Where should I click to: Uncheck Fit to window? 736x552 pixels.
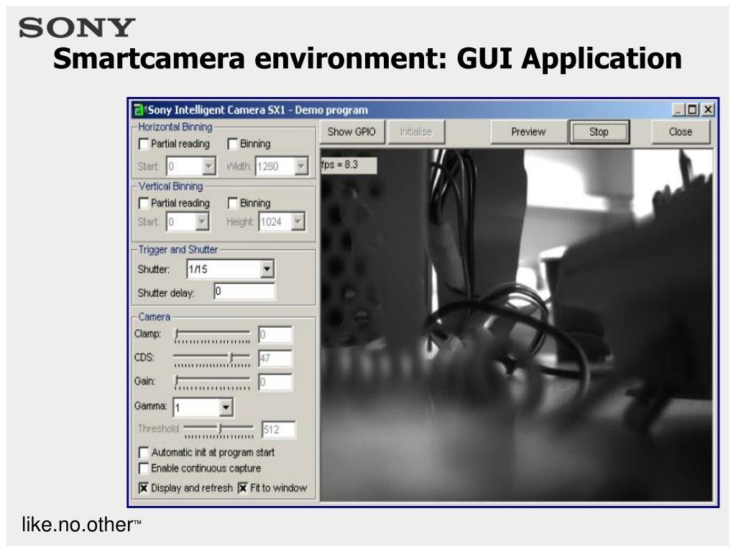click(243, 488)
